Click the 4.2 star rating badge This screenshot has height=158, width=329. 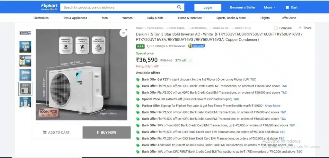[x=140, y=46]
